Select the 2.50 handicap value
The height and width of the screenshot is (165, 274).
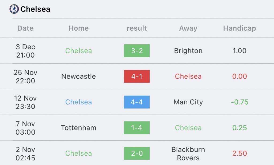239,153
